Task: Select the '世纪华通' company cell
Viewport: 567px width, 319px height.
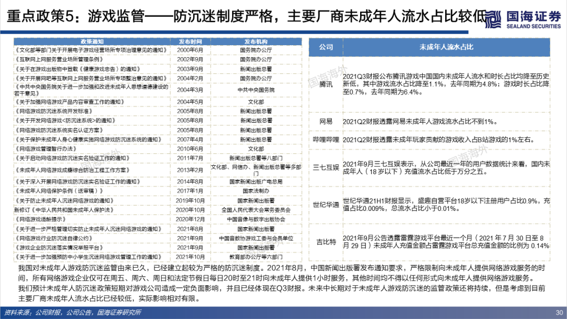Action: pos(326,205)
